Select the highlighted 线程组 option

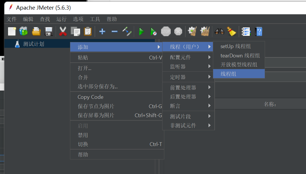click(x=239, y=74)
